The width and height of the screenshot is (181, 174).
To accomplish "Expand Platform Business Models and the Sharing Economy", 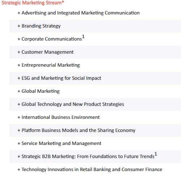I will click(x=95, y=130).
